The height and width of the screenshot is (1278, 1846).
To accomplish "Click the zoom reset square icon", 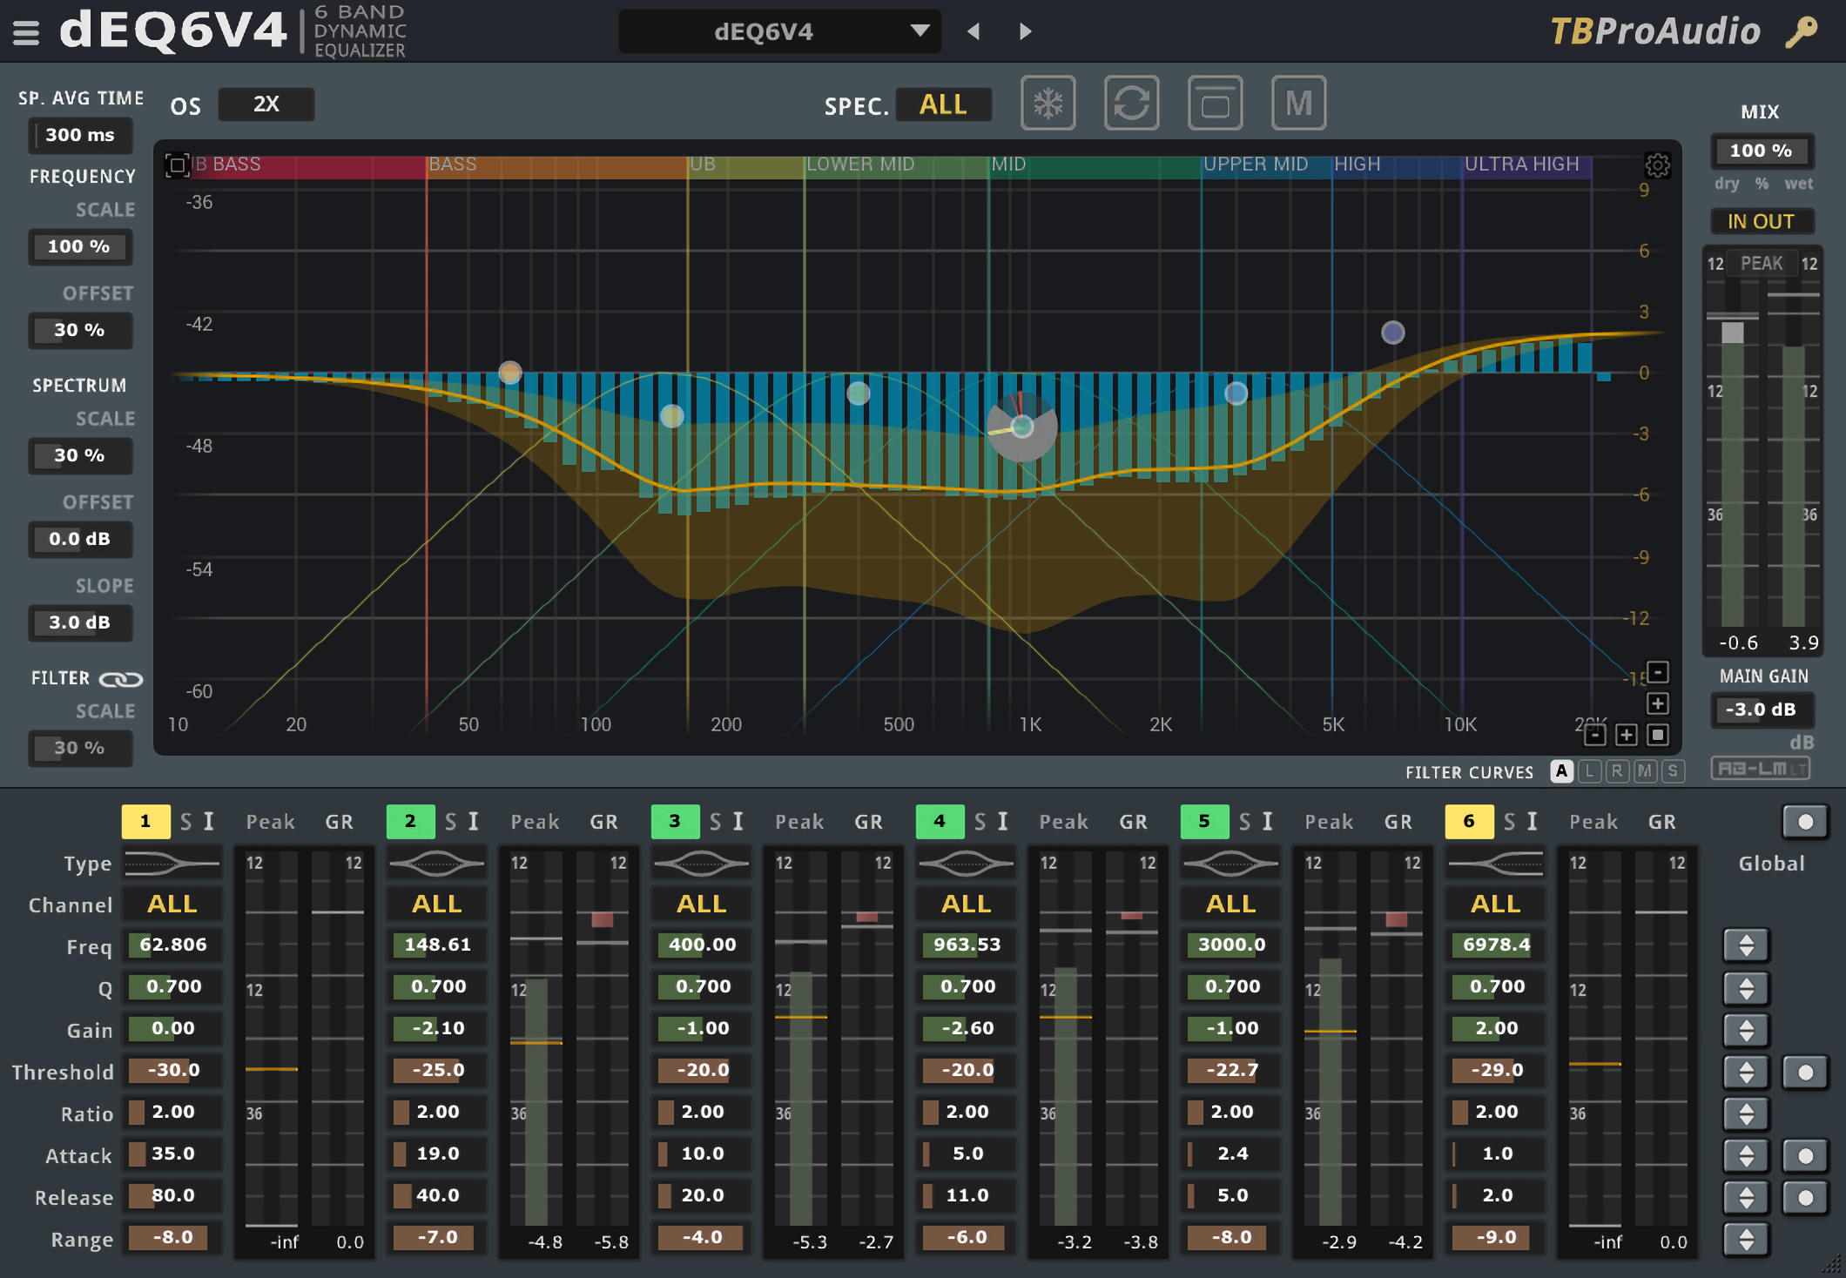I will 1658,736.
